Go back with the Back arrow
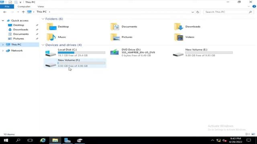The height and width of the screenshot is (144, 257). point(5,12)
